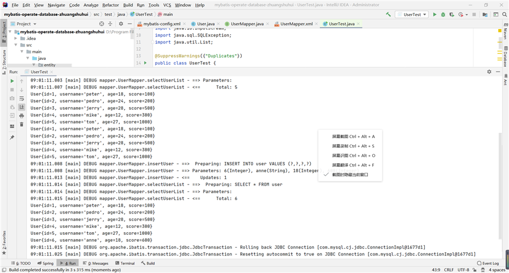The height and width of the screenshot is (273, 509).
Task: Open the VCS menu
Action: (167, 5)
